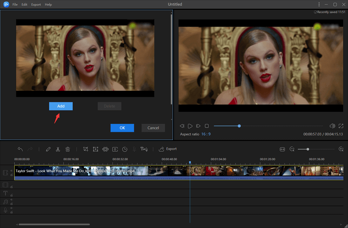Toggle lock on the overlay video track
The image size is (348, 228).
tap(11, 187)
